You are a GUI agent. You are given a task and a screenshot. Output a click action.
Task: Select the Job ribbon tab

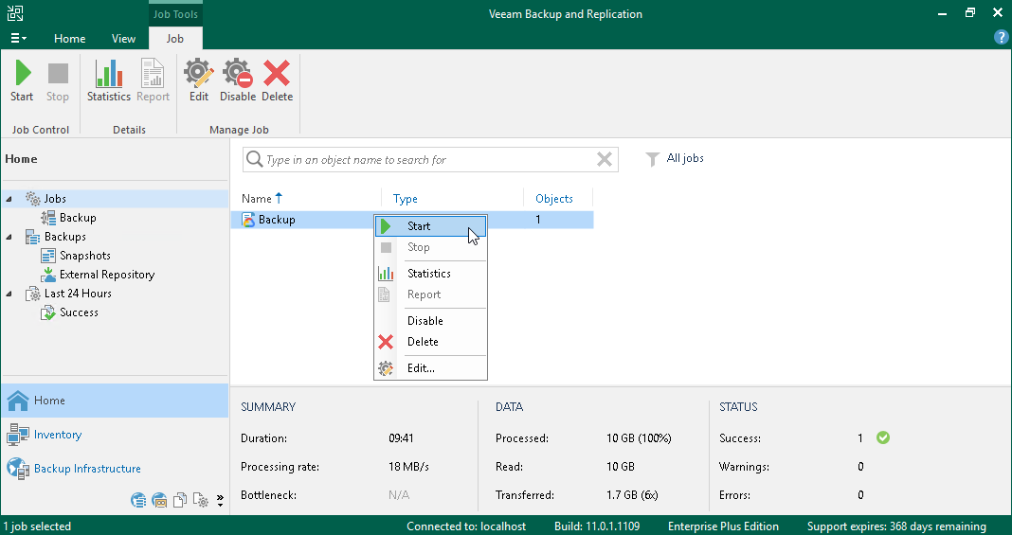175,39
